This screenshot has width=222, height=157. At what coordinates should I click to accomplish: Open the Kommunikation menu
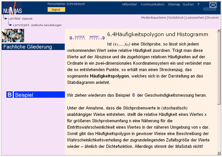pos(153,4)
